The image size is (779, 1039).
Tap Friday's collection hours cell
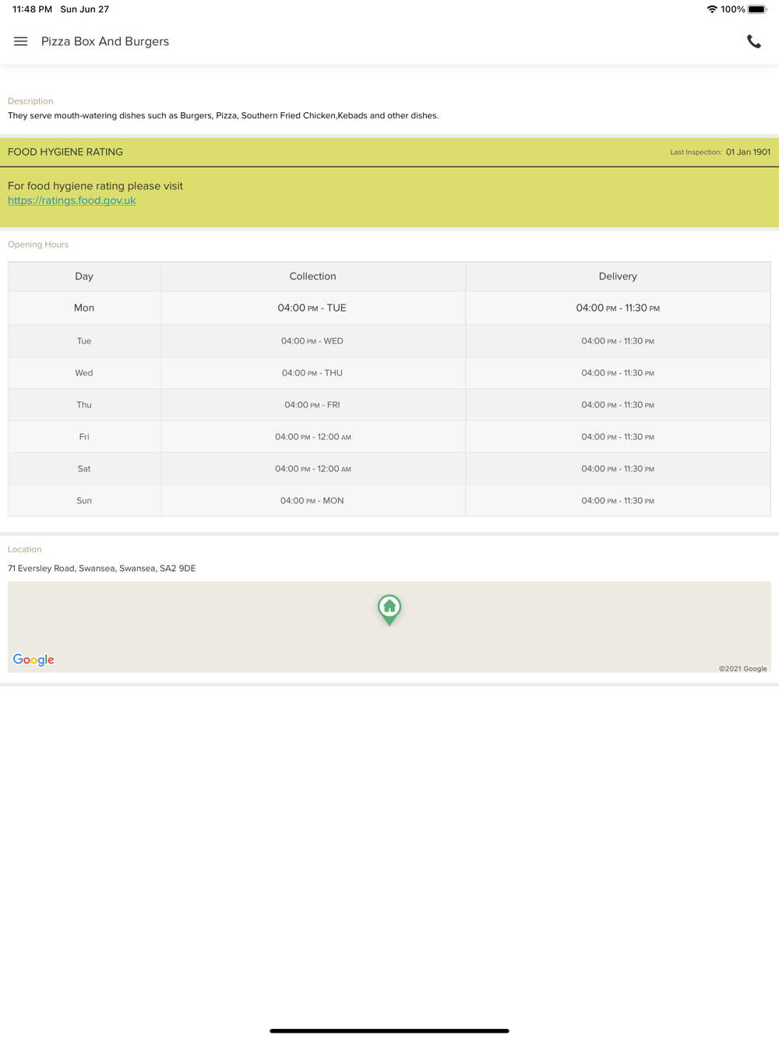pyautogui.click(x=313, y=437)
